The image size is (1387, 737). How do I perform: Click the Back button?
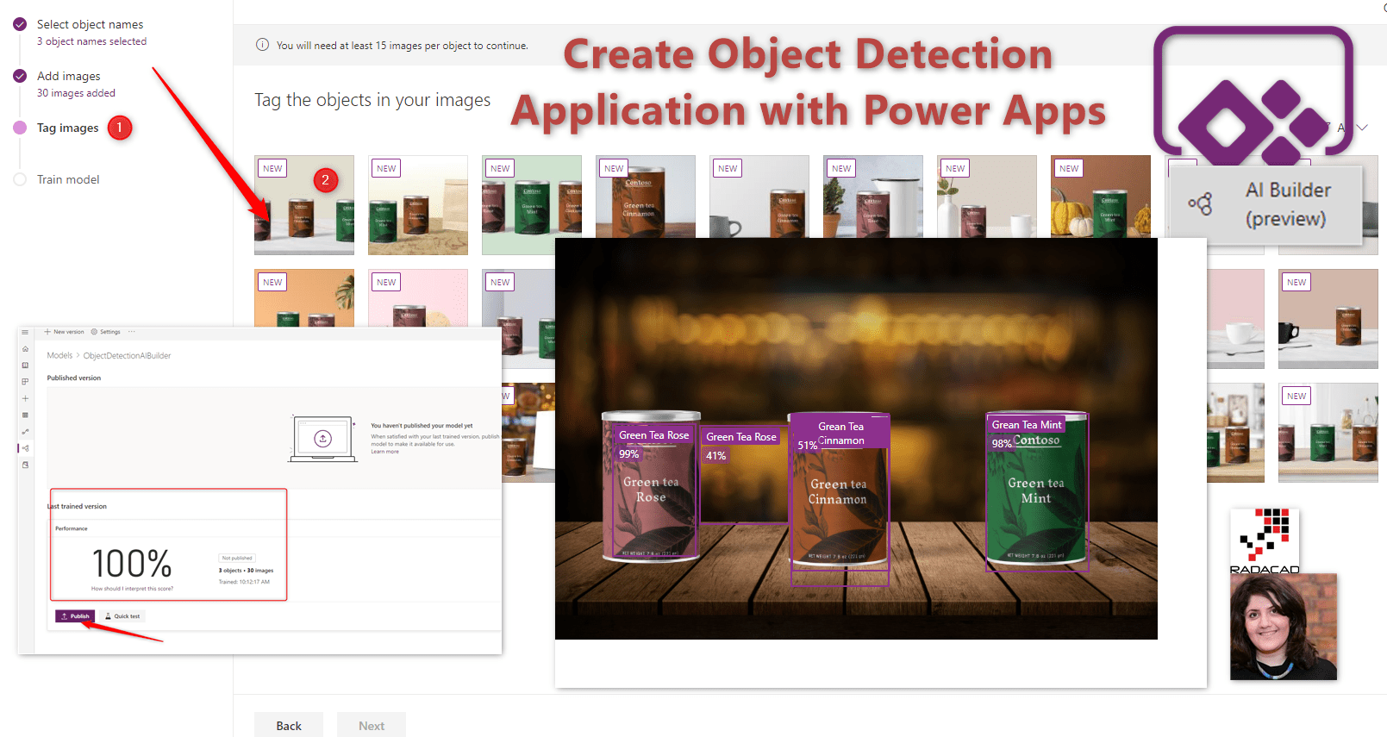point(288,726)
